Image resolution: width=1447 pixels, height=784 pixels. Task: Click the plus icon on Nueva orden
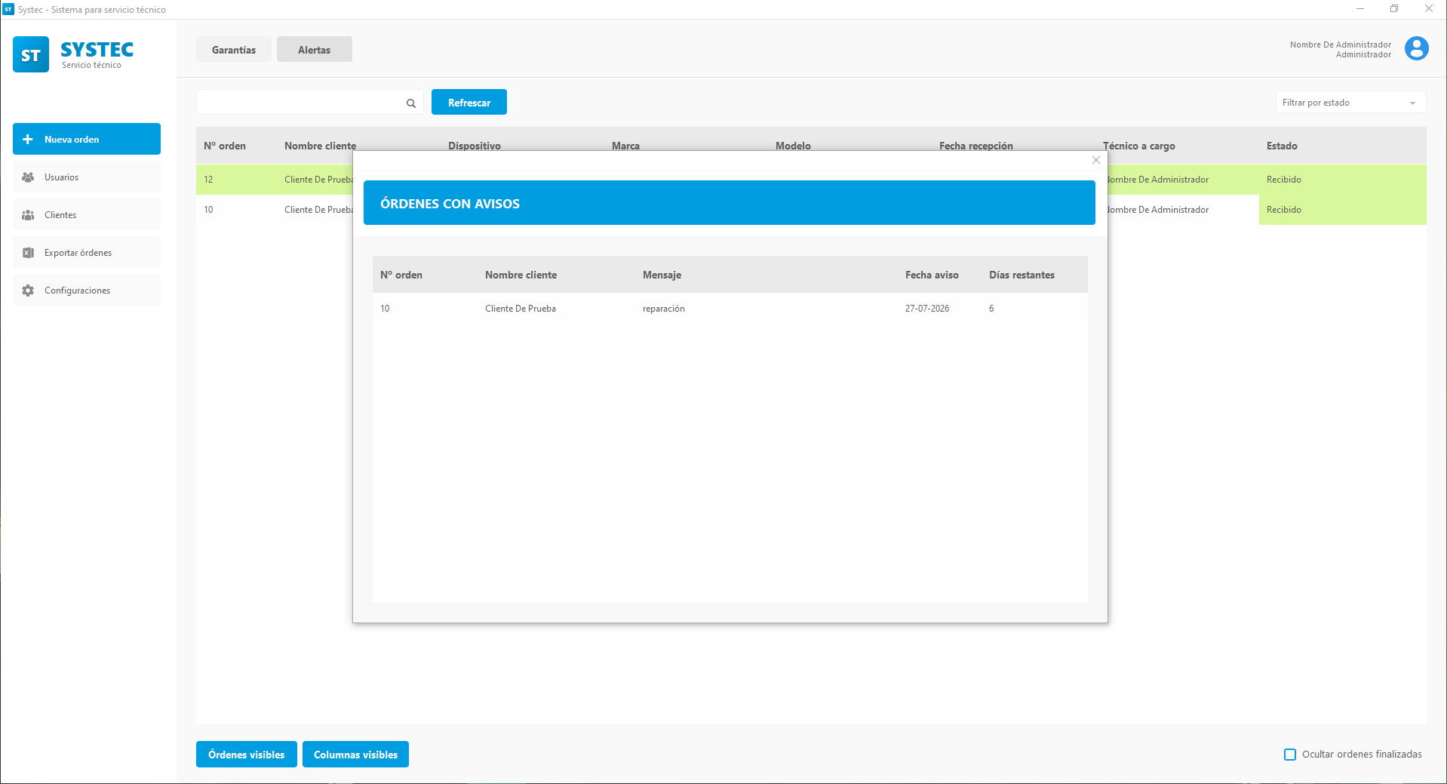tap(28, 140)
